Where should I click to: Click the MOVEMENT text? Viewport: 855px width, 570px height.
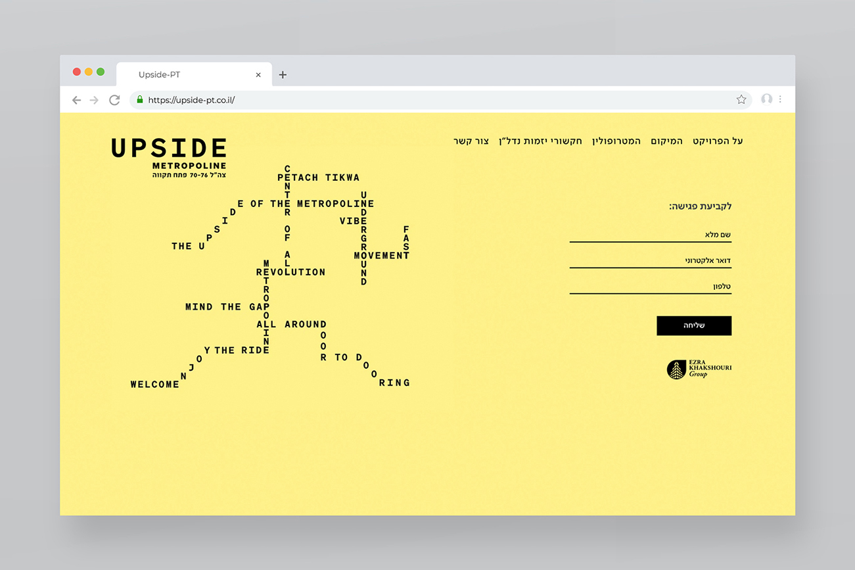click(x=382, y=256)
